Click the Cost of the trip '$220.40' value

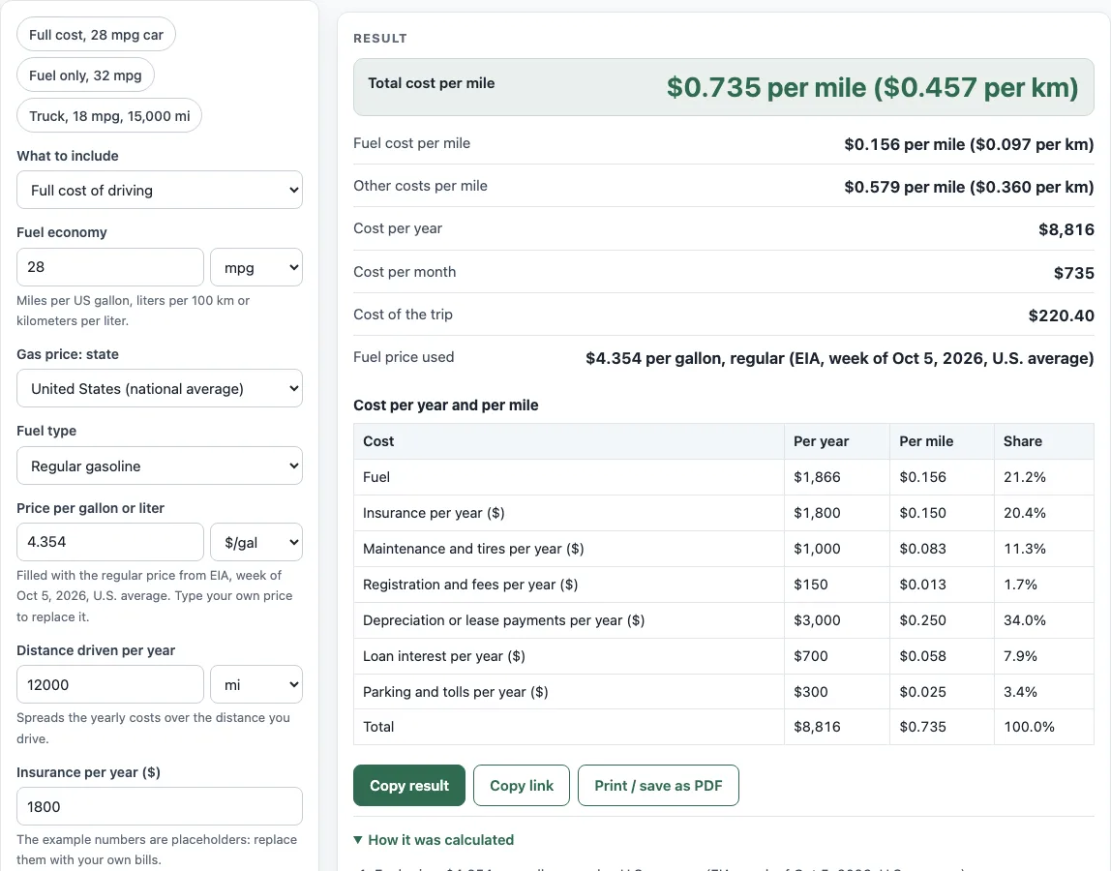pyautogui.click(x=1062, y=315)
